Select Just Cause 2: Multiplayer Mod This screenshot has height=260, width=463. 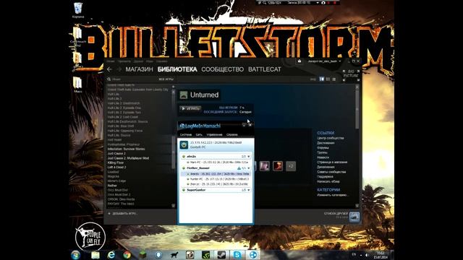[128, 158]
